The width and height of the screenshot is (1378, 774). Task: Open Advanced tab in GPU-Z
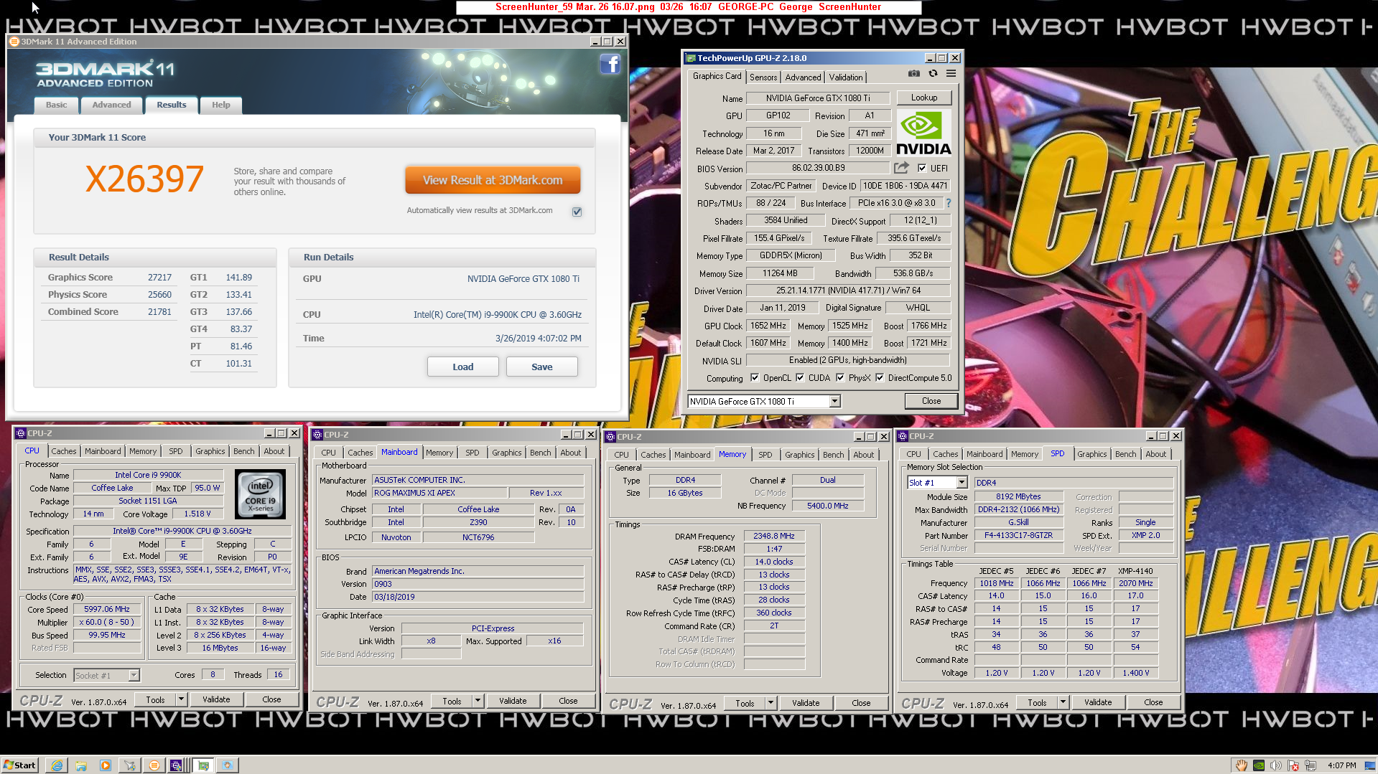click(802, 77)
